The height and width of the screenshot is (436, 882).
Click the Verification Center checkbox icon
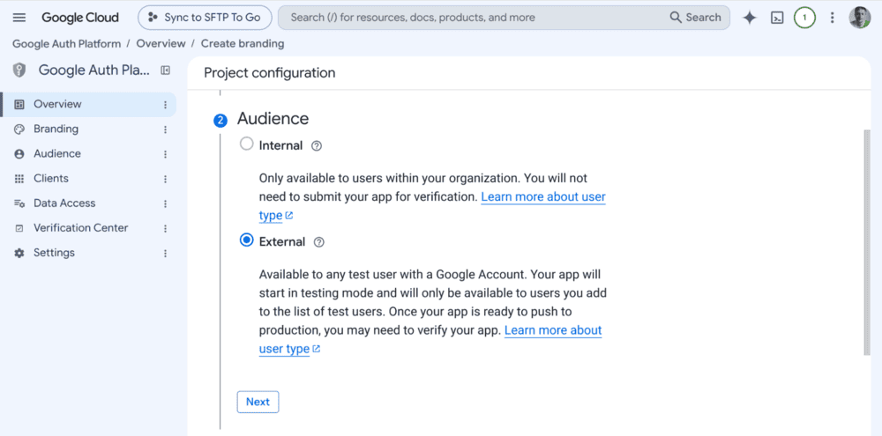click(x=19, y=228)
